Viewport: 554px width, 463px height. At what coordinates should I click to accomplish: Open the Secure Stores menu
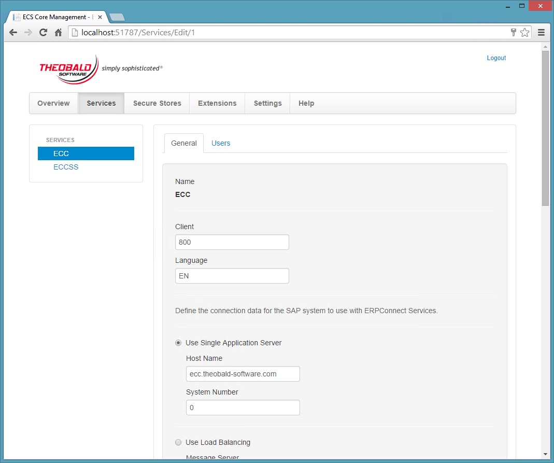point(157,103)
